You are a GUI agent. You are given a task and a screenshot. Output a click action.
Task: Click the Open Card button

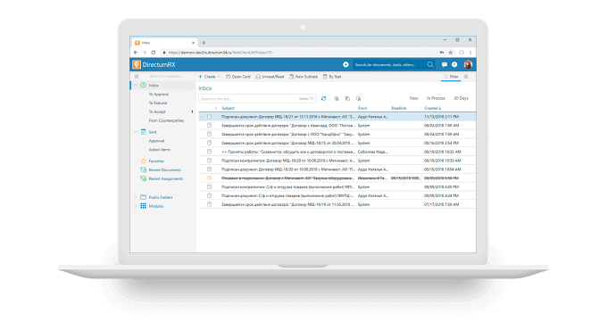tap(238, 77)
